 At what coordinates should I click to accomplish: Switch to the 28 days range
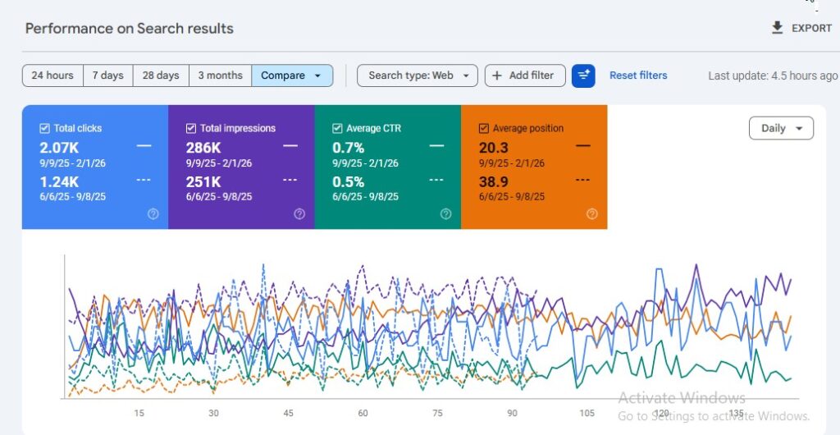click(x=161, y=76)
